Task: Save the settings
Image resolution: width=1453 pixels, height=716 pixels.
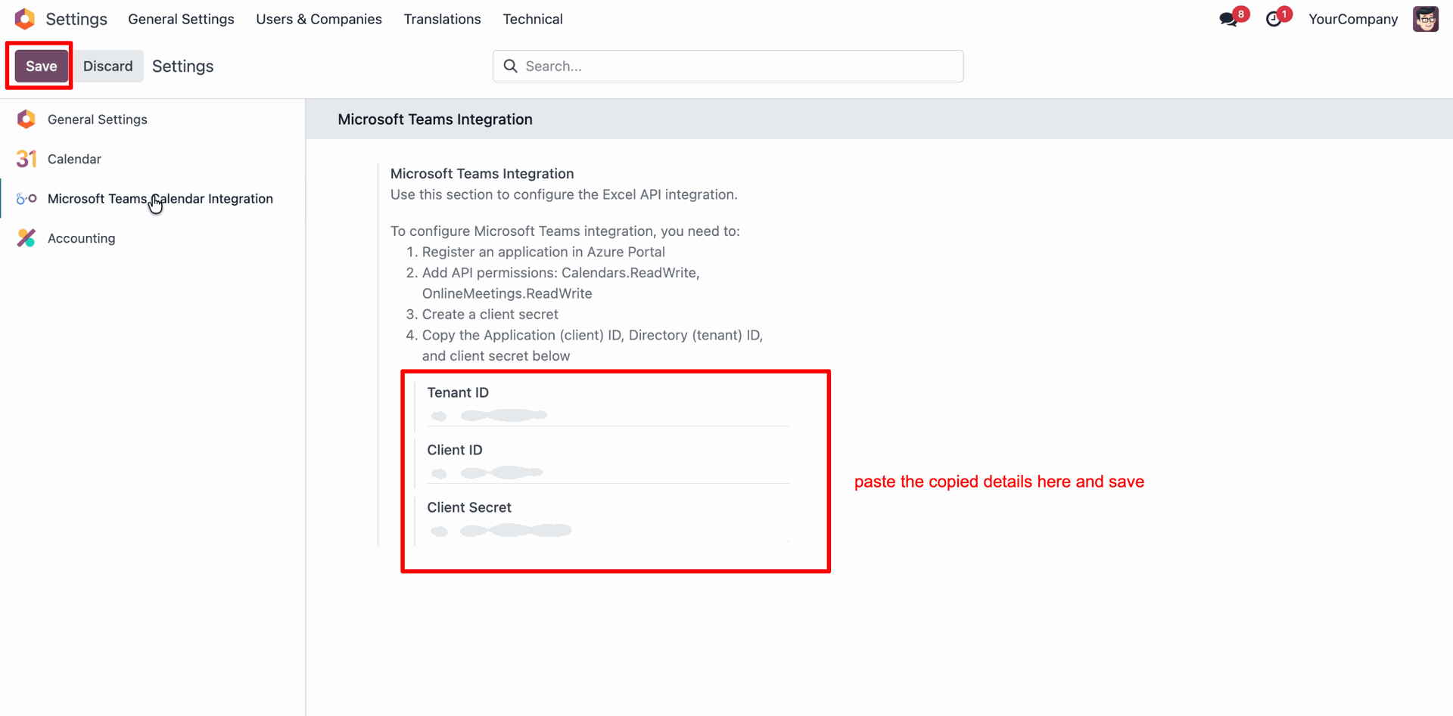Action: pyautogui.click(x=42, y=67)
